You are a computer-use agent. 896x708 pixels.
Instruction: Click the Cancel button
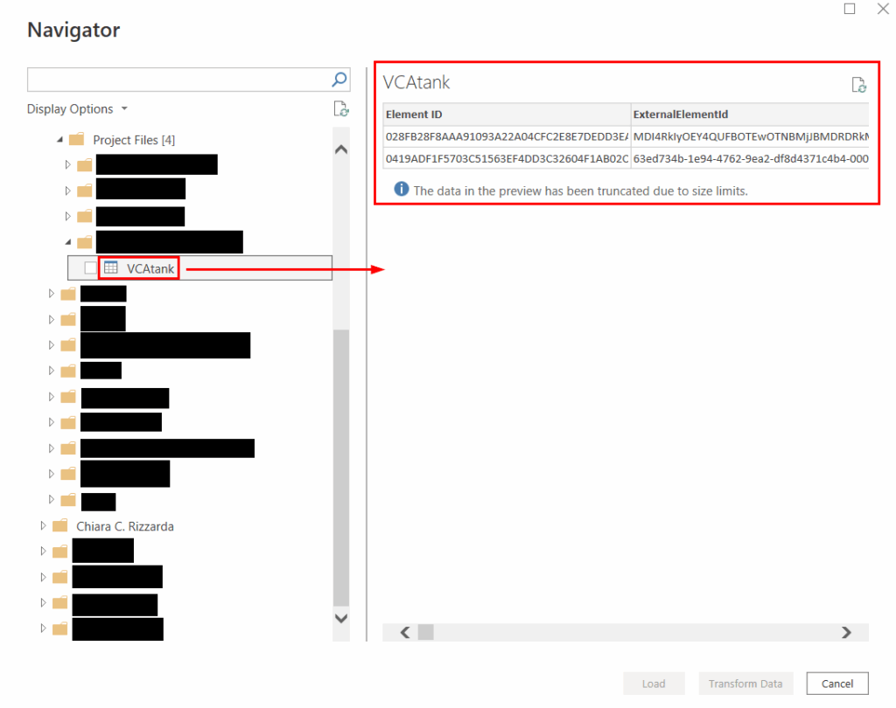836,684
